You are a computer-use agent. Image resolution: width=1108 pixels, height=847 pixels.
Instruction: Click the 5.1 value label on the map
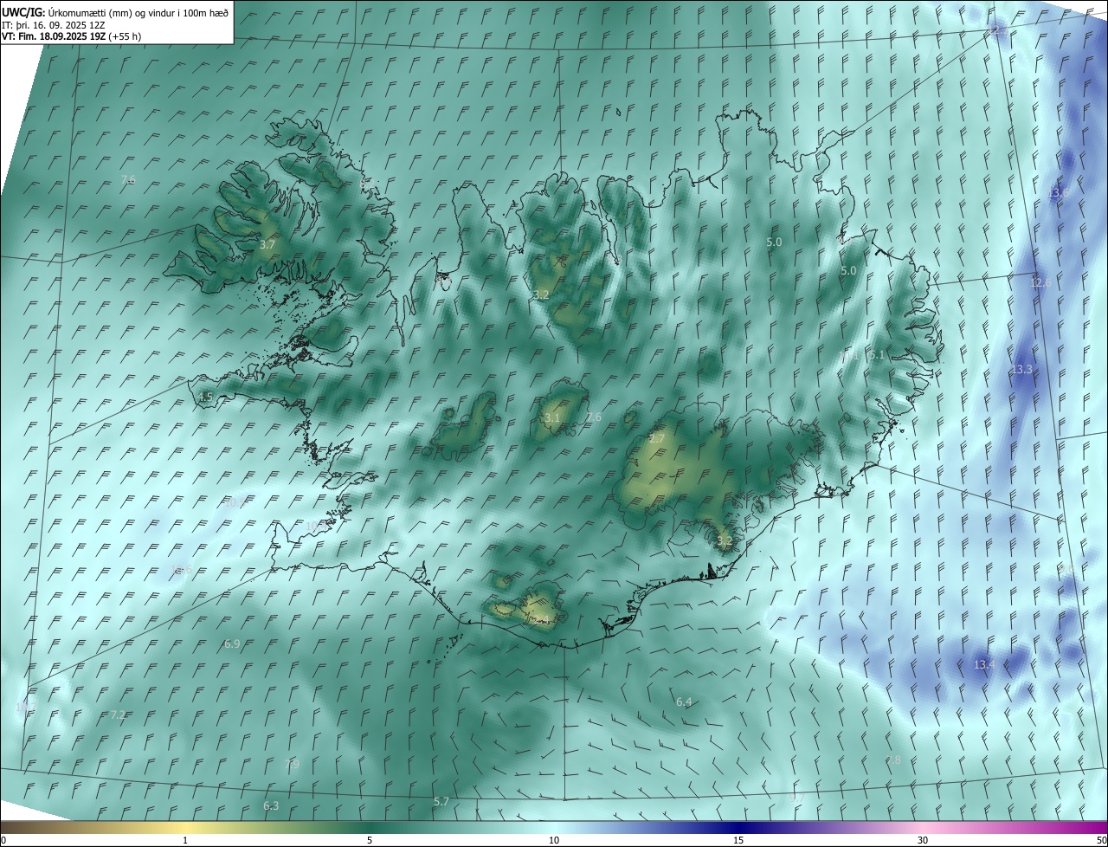[877, 355]
